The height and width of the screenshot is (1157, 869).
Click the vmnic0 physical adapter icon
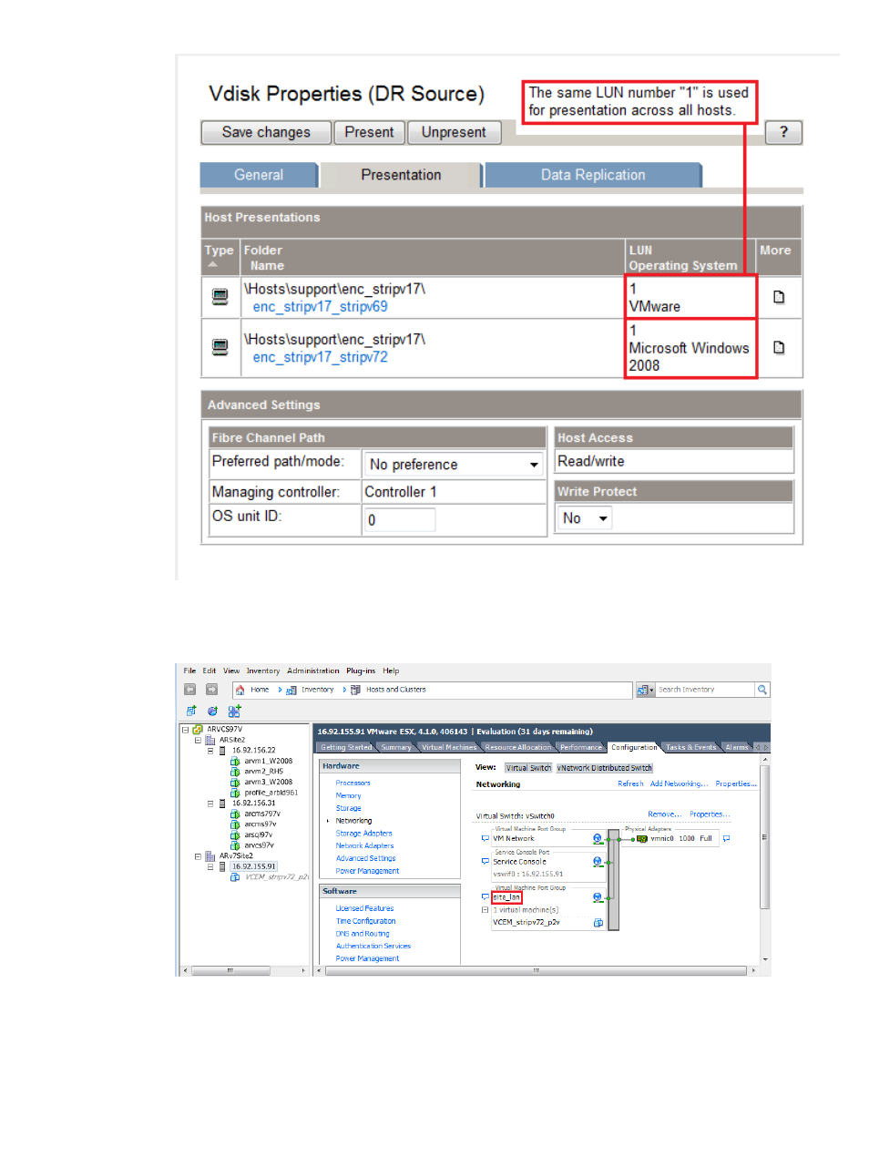[642, 838]
